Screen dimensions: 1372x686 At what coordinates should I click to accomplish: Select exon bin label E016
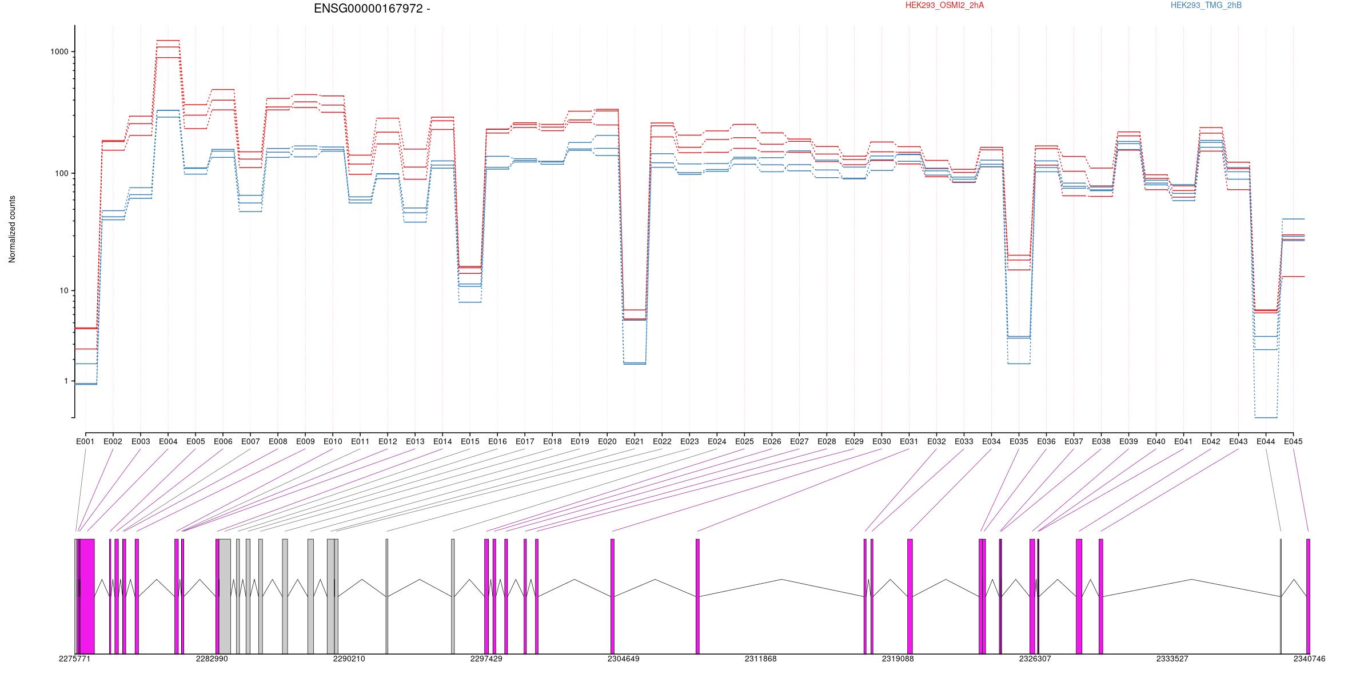(497, 441)
